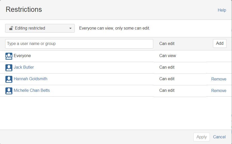Open the Can edit permission selector

pyautogui.click(x=167, y=44)
